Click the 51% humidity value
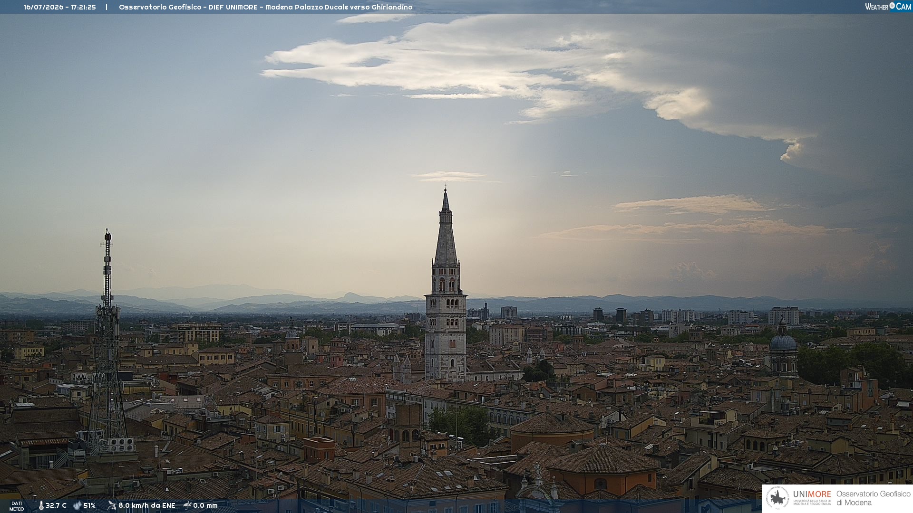The height and width of the screenshot is (513, 913). [89, 505]
